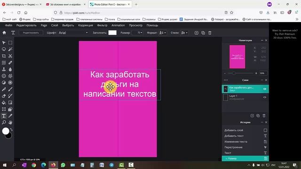The image size is (301, 169).
Task: Open the Размер 72 size dropdown
Action: (137, 33)
